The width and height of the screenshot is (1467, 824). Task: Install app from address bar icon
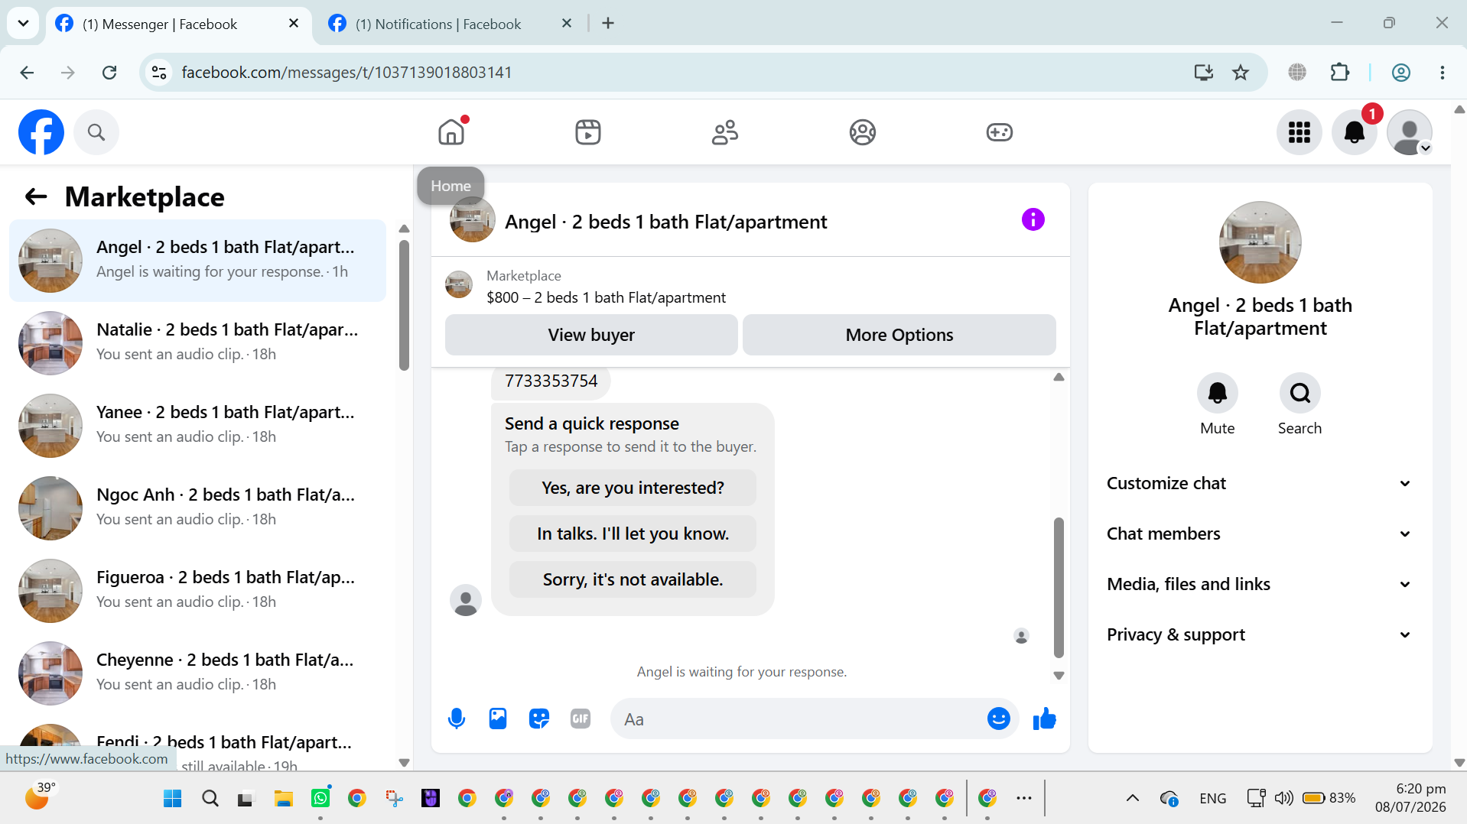1204,73
